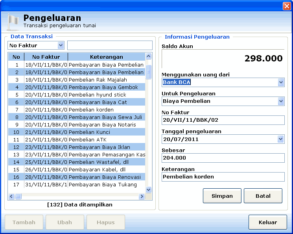Click the disabled Hapus button
This screenshot has height=234, width=293.
pos(105,222)
